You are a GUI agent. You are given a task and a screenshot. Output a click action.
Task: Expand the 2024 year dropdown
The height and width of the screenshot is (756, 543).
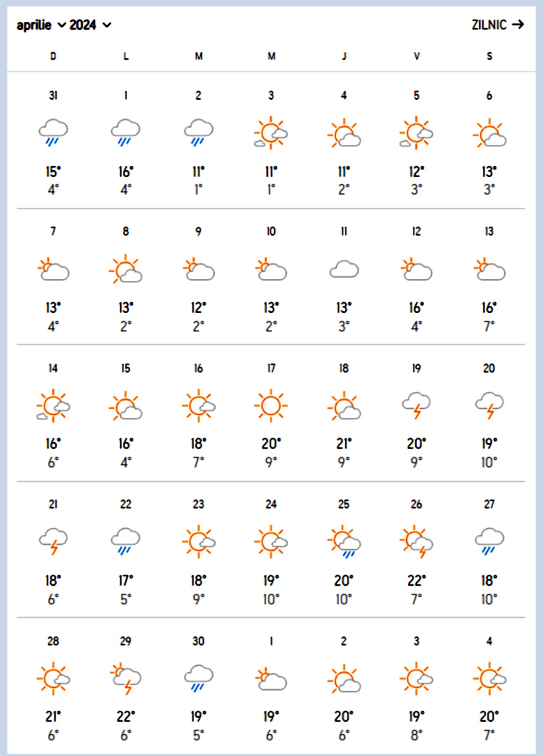click(x=90, y=25)
